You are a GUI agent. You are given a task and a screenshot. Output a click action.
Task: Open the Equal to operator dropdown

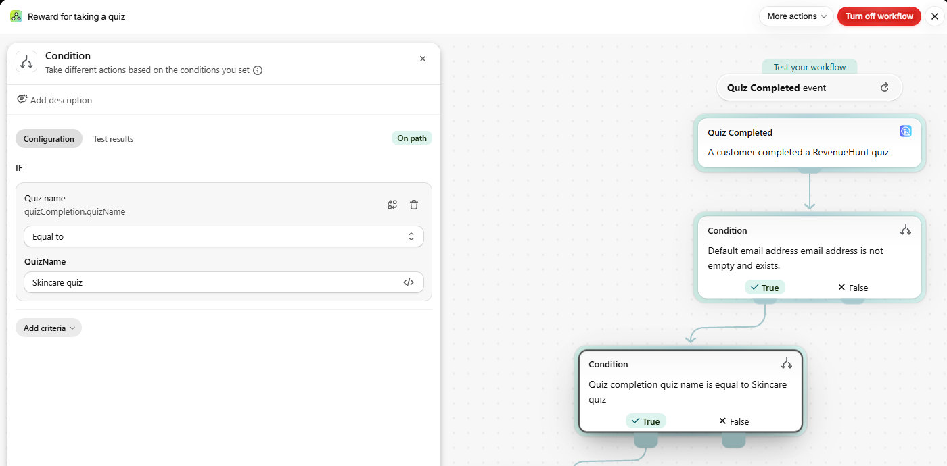click(224, 236)
